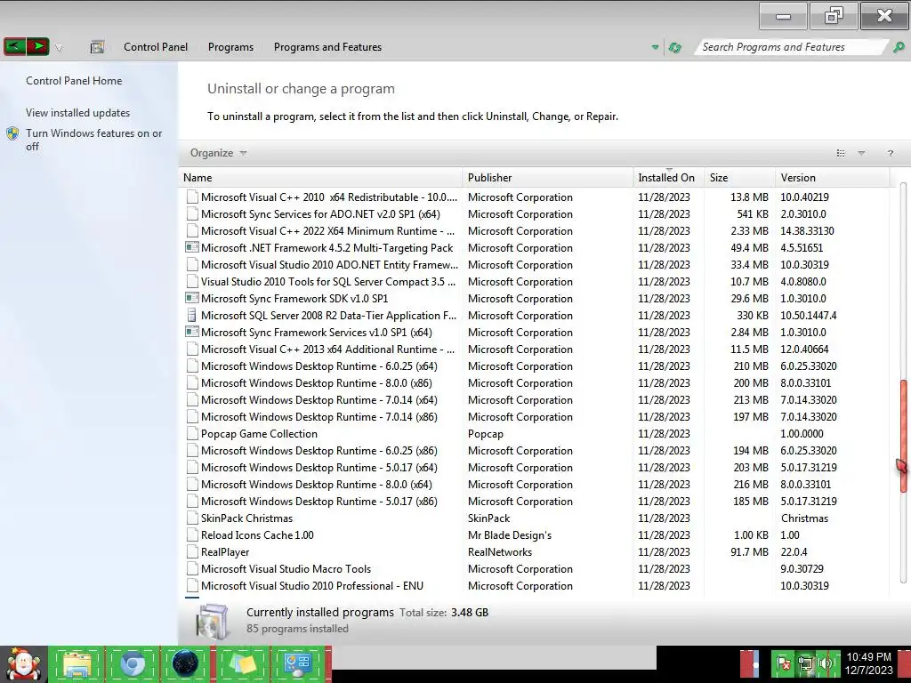Open View installed updates link
Screen dimensions: 911x683
click(78, 113)
